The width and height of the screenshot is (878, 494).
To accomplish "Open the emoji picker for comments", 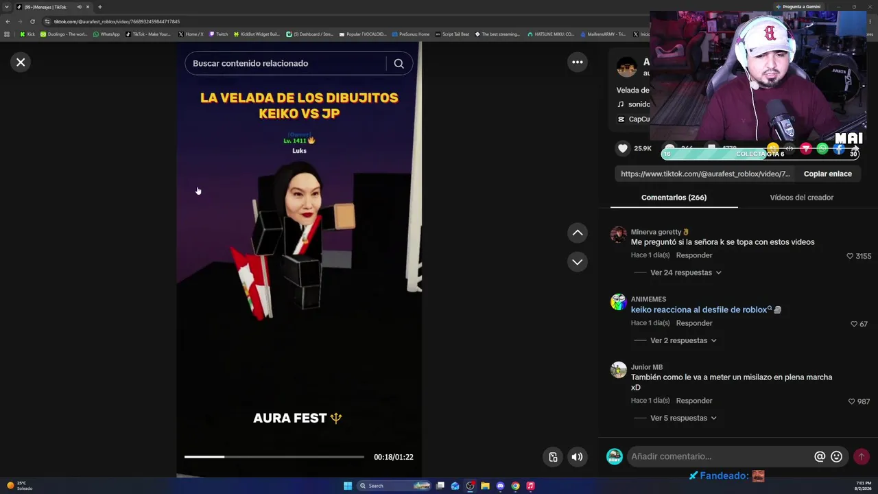I will click(x=836, y=456).
